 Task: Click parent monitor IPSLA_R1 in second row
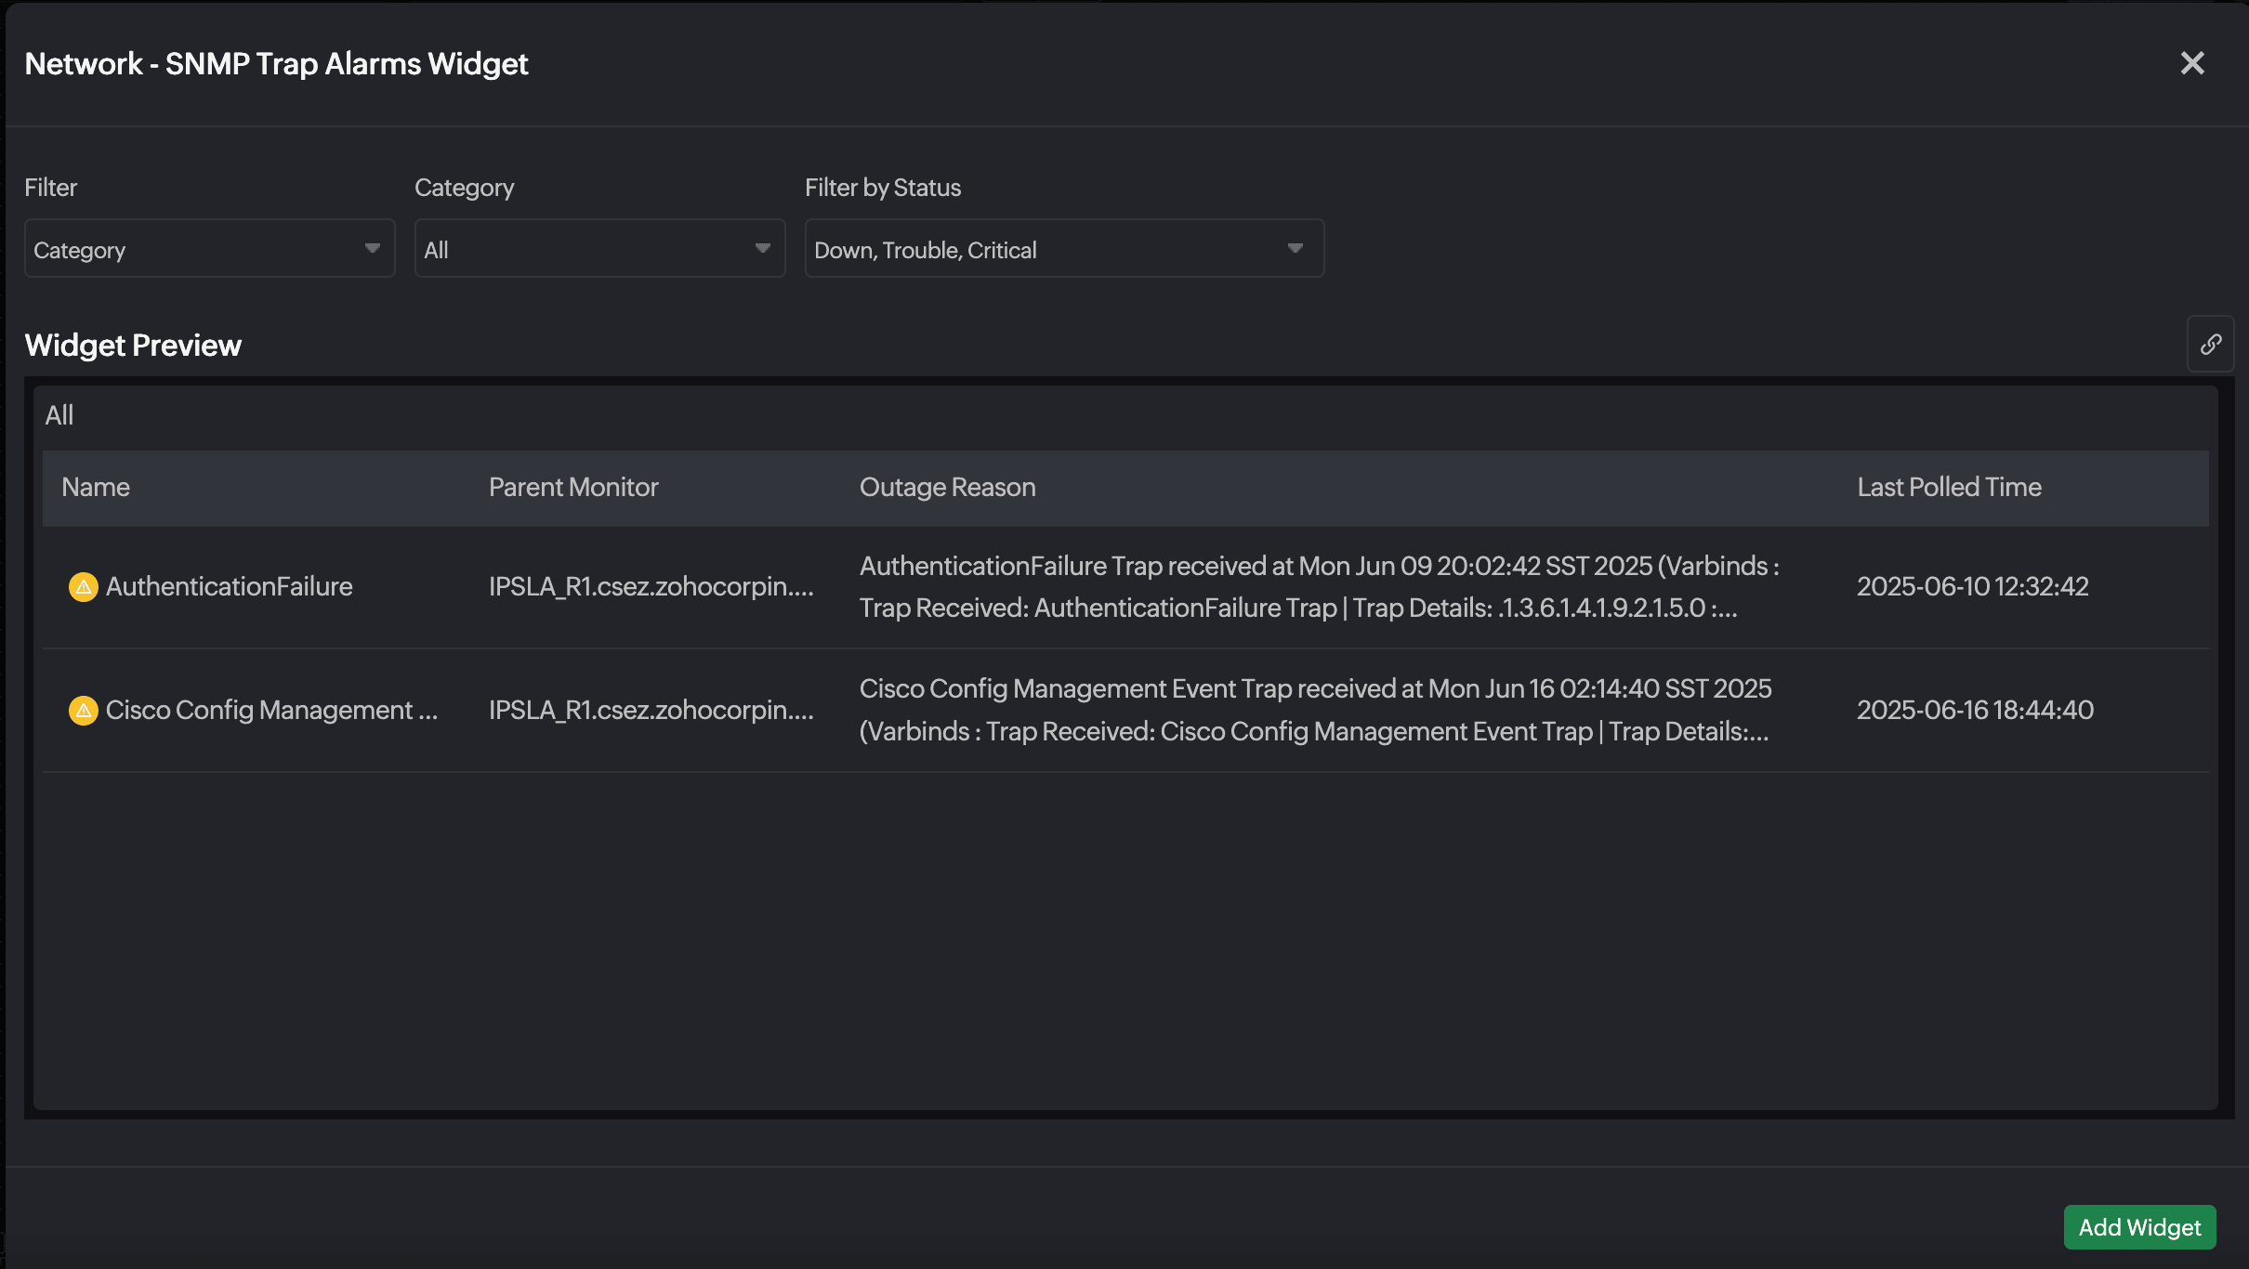[x=651, y=711]
